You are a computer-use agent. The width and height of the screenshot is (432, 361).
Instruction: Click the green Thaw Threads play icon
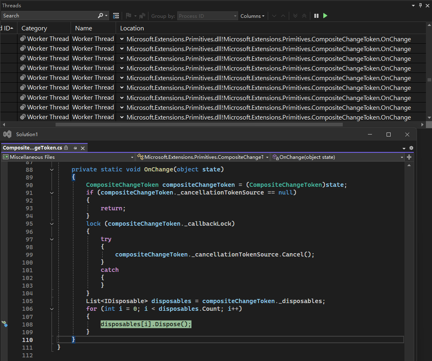[325, 16]
